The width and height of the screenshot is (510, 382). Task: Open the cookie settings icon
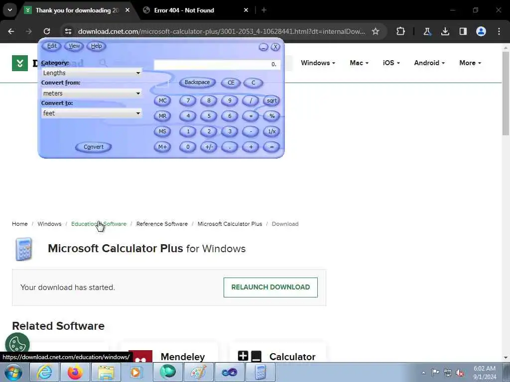click(17, 345)
